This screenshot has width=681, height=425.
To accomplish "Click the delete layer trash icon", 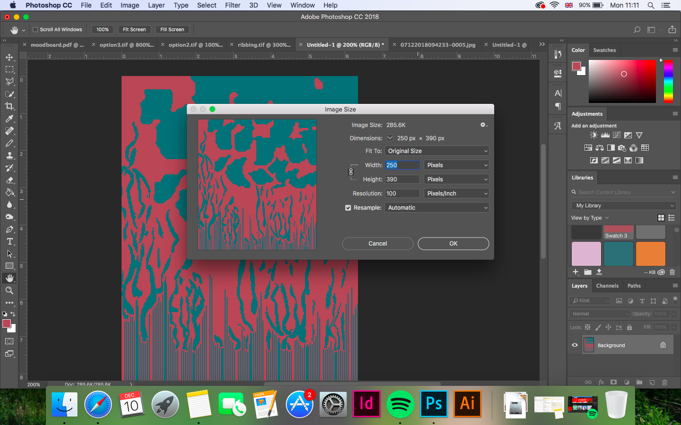I will (664, 382).
